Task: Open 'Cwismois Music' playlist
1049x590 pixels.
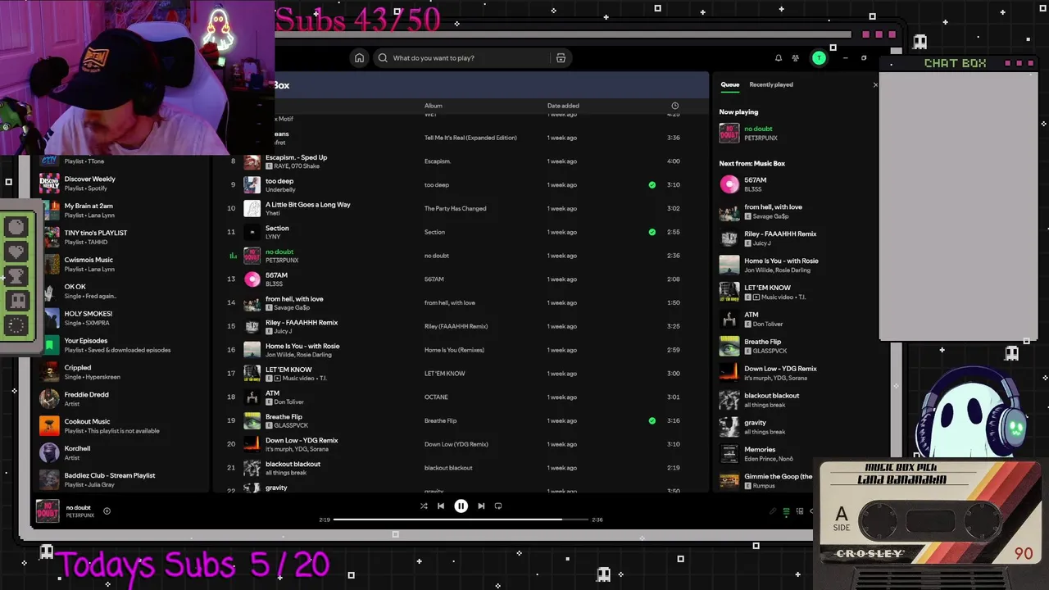Action: [x=123, y=265]
